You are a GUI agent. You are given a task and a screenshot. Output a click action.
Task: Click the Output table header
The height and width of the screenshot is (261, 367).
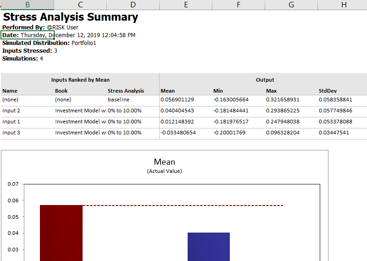pos(265,80)
